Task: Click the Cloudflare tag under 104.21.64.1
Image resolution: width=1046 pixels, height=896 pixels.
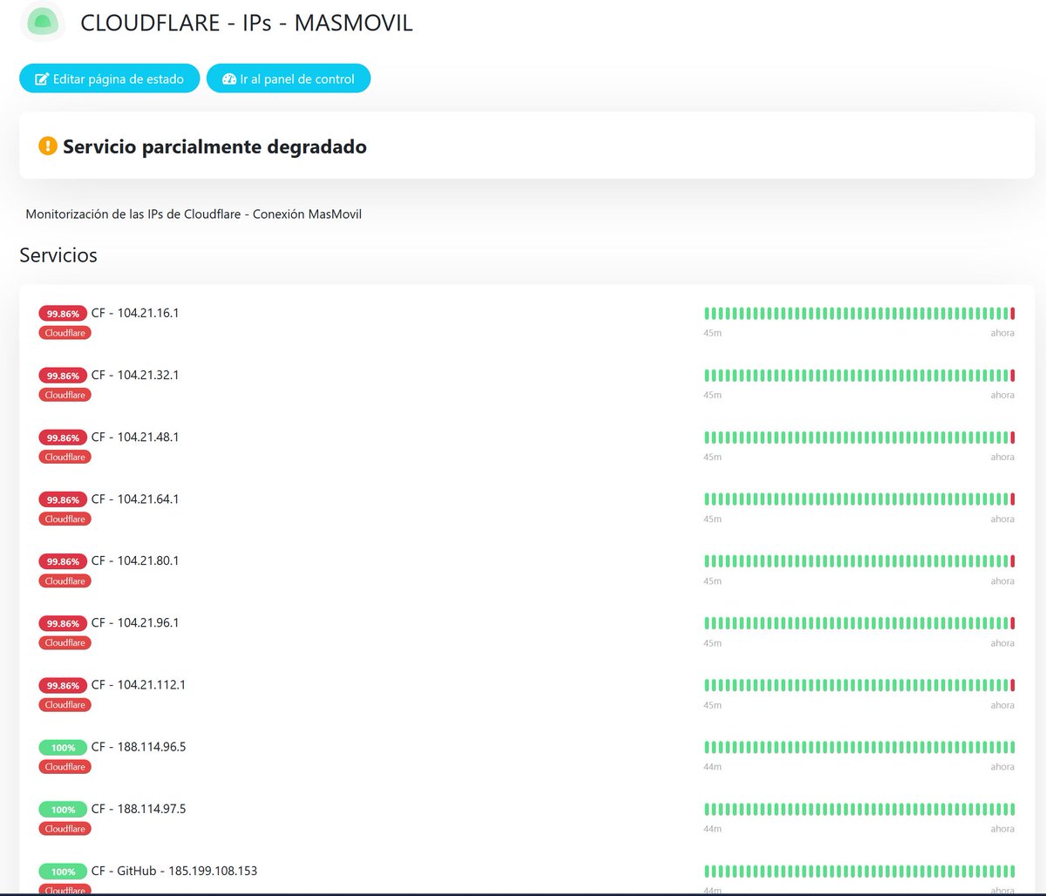Action: [x=65, y=519]
